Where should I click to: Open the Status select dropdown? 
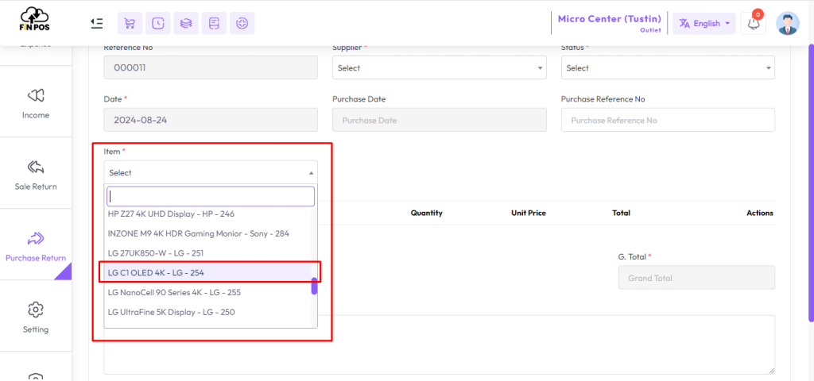point(668,68)
